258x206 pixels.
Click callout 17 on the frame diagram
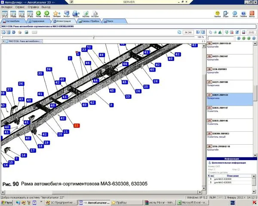click(33, 150)
